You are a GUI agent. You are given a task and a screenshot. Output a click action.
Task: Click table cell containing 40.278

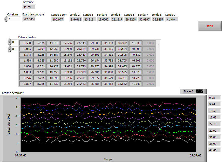click(136, 66)
